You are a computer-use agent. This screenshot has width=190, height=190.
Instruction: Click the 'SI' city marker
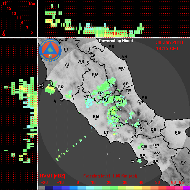click(x=67, y=65)
